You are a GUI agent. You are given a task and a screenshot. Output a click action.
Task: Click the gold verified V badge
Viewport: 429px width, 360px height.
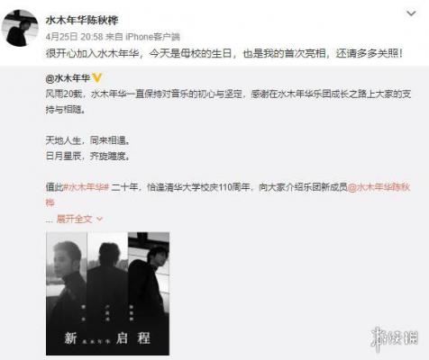point(97,78)
